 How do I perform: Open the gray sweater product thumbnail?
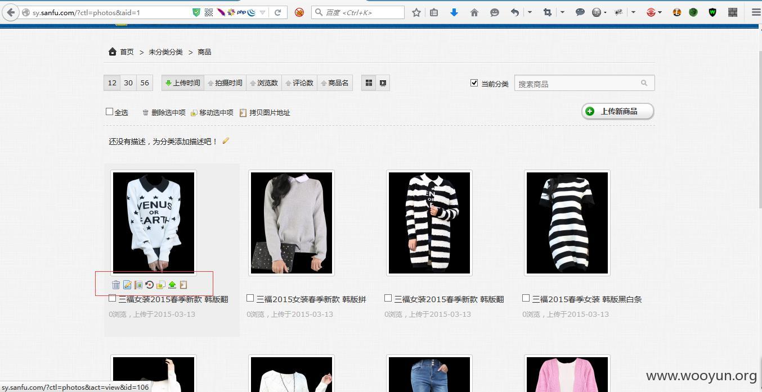tap(292, 223)
